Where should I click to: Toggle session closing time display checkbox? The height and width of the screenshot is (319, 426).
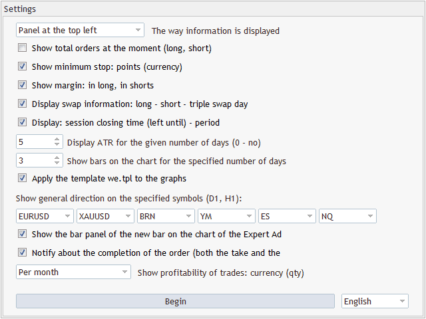click(x=23, y=122)
